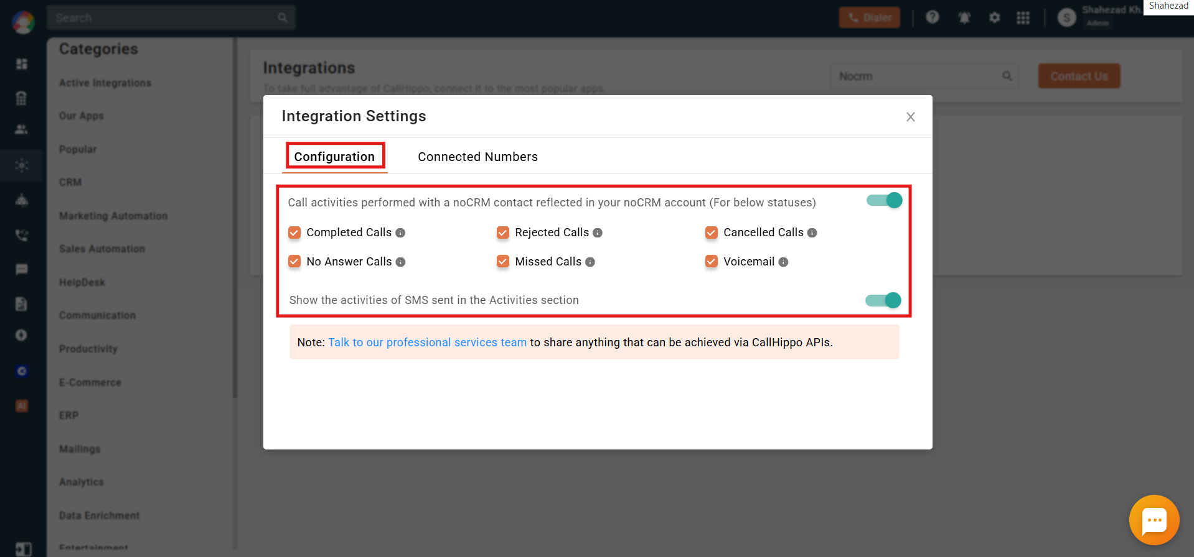Image resolution: width=1194 pixels, height=557 pixels.
Task: Uncheck the Voicemail checkbox
Action: (x=712, y=262)
